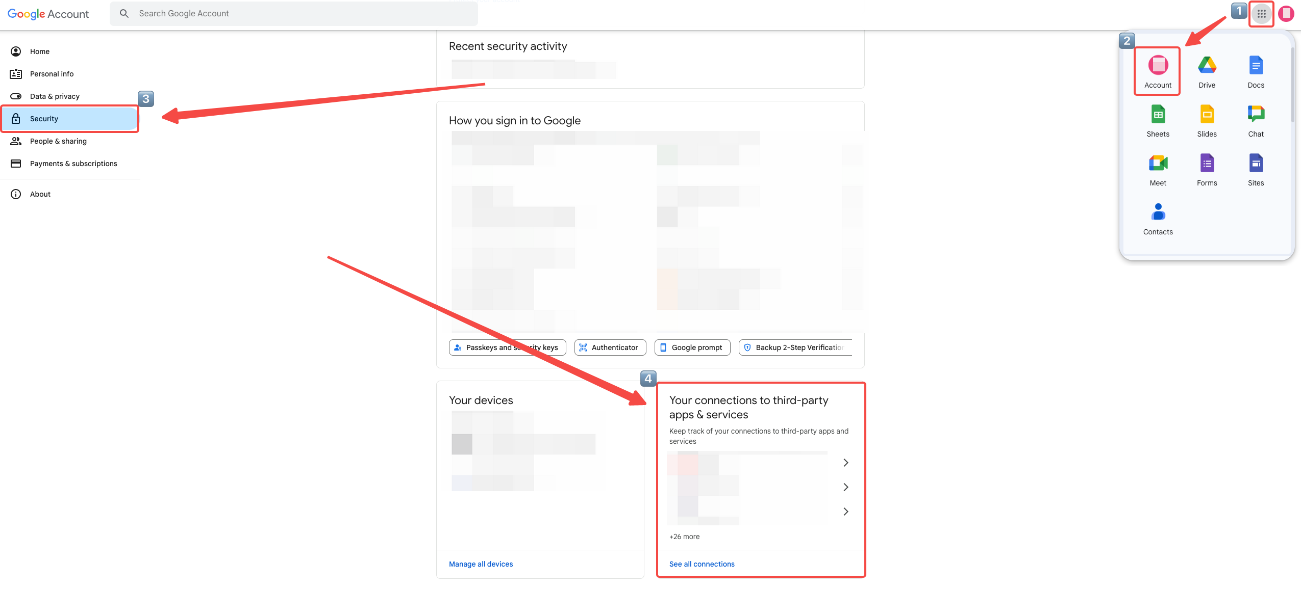Click the Authenticator chip button
The width and height of the screenshot is (1301, 589).
pyautogui.click(x=610, y=347)
